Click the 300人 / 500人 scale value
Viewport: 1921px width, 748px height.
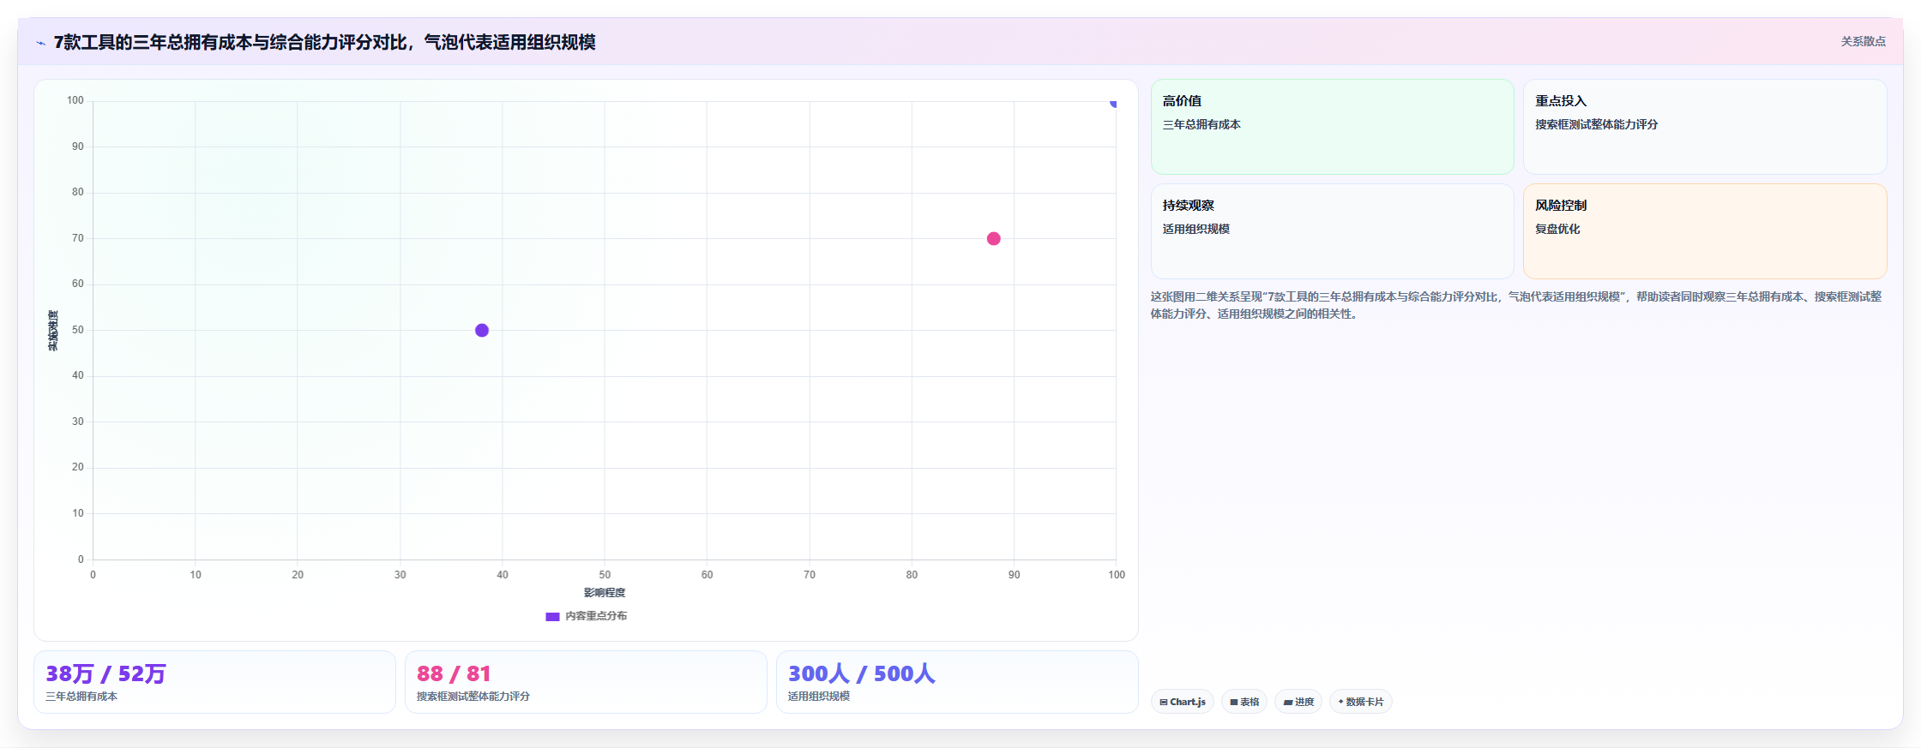click(x=861, y=673)
